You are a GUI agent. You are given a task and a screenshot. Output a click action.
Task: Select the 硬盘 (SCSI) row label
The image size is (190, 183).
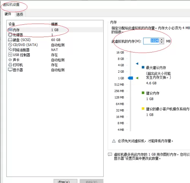coord(22,40)
